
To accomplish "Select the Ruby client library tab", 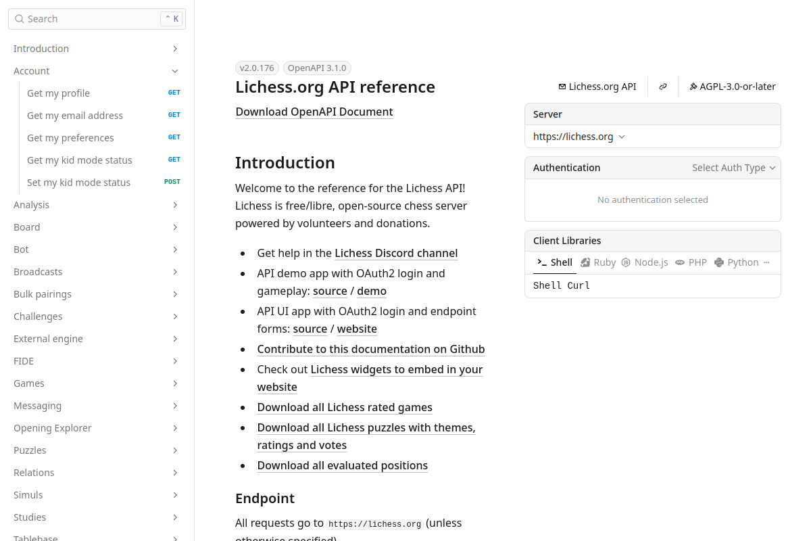I will point(598,262).
